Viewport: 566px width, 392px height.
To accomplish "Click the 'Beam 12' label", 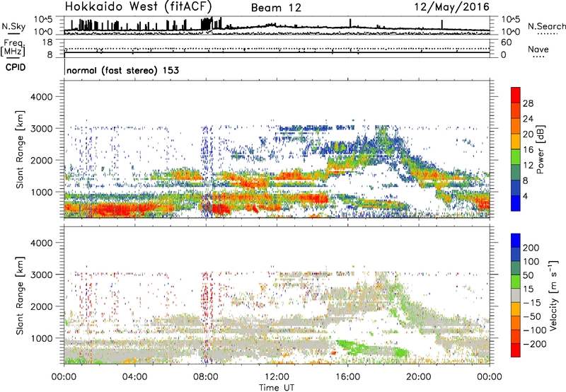I will (x=276, y=8).
